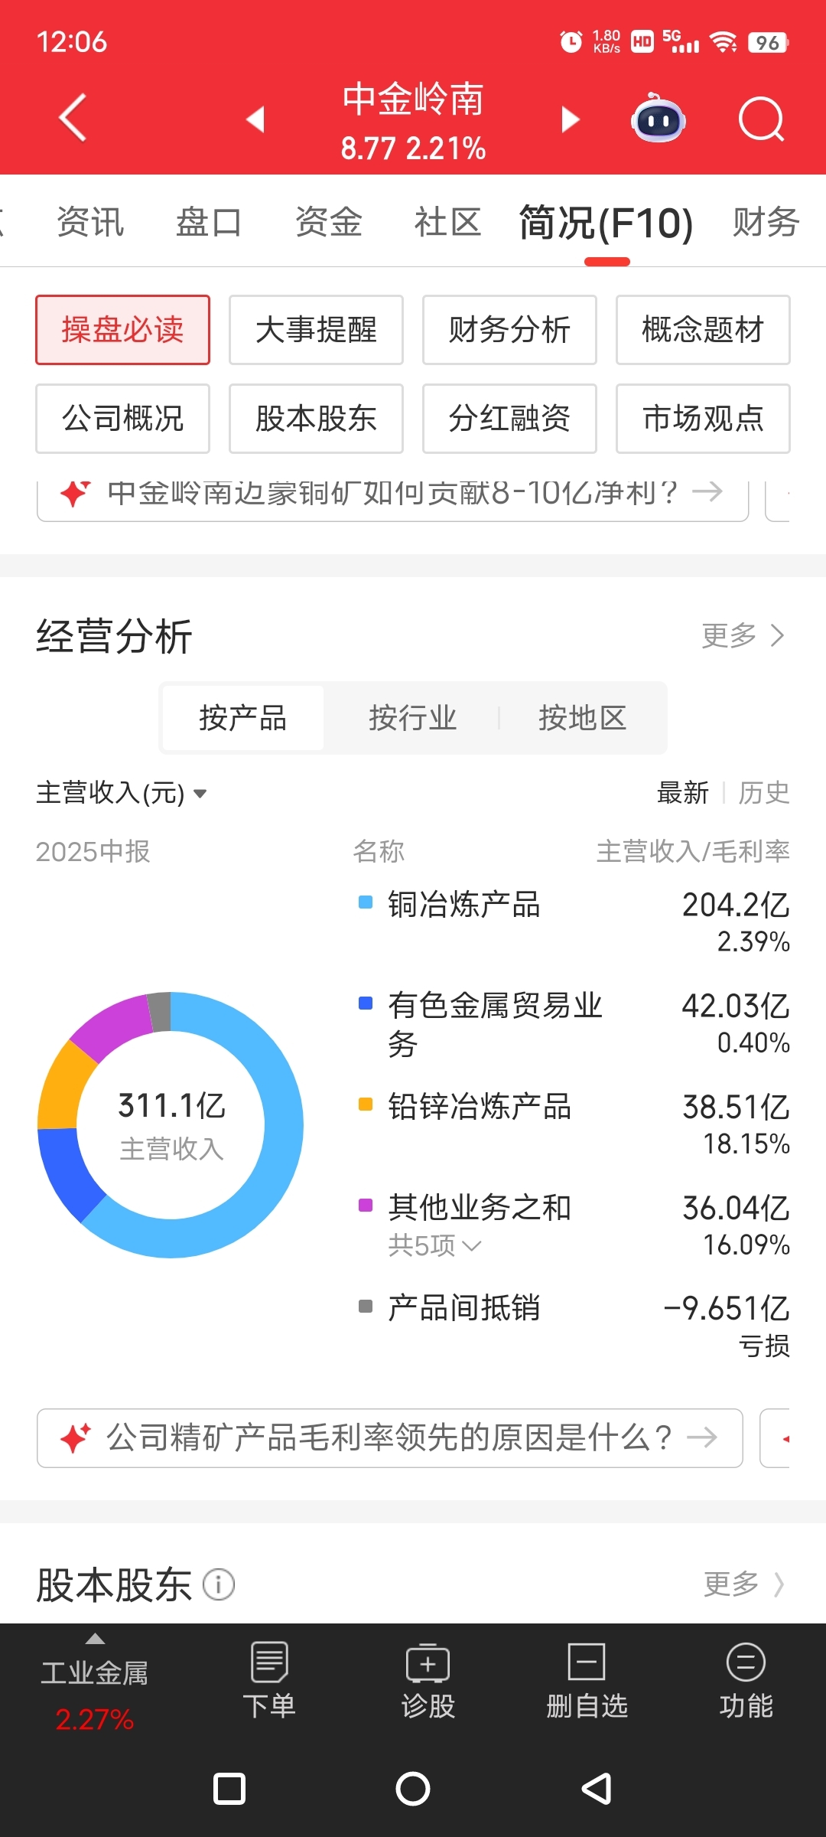Open 更多 link for 经营分析

pos(743,635)
